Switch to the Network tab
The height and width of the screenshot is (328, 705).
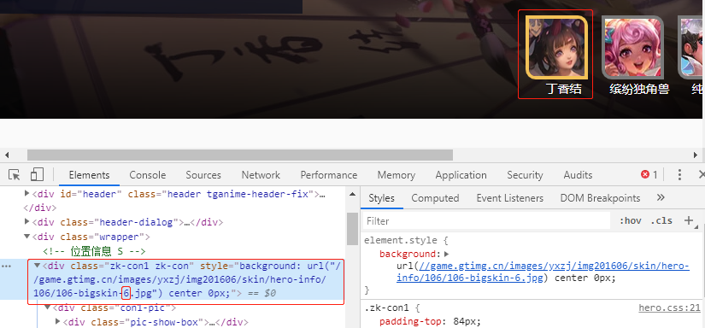click(261, 175)
